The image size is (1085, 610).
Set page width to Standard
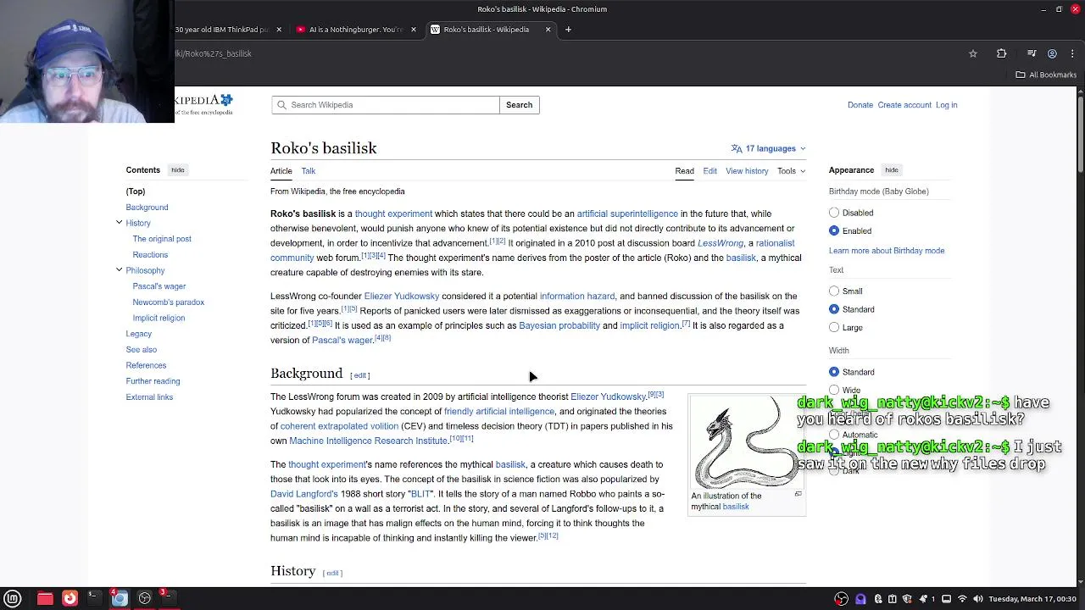point(834,372)
